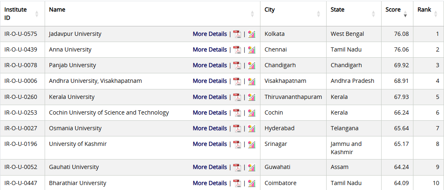The height and width of the screenshot is (190, 444).
Task: Click the PDF icon for Andhra University
Action: click(237, 81)
